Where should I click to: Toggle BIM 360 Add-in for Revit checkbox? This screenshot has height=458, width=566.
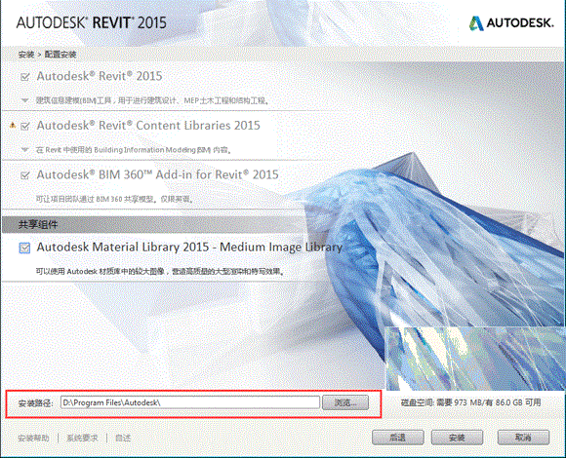click(x=25, y=175)
